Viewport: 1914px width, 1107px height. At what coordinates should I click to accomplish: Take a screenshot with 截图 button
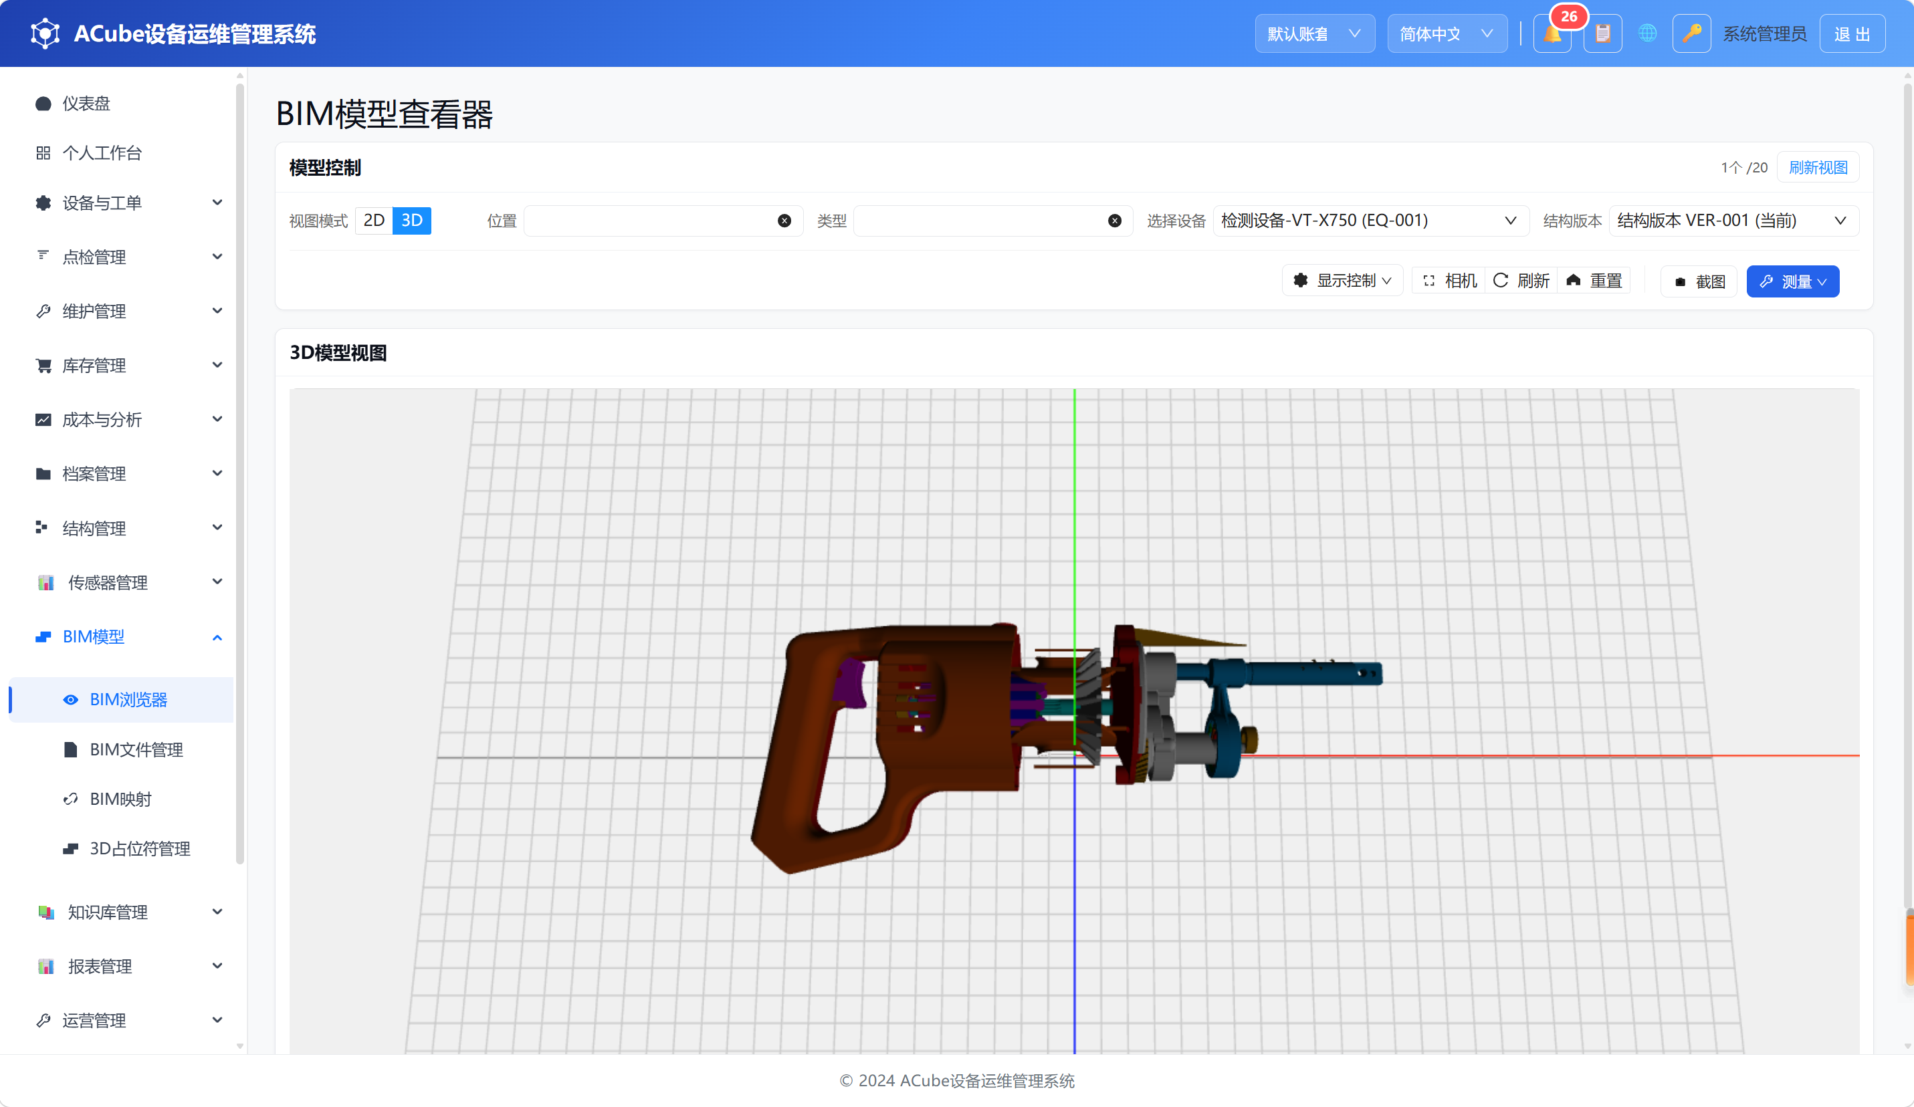pos(1699,281)
